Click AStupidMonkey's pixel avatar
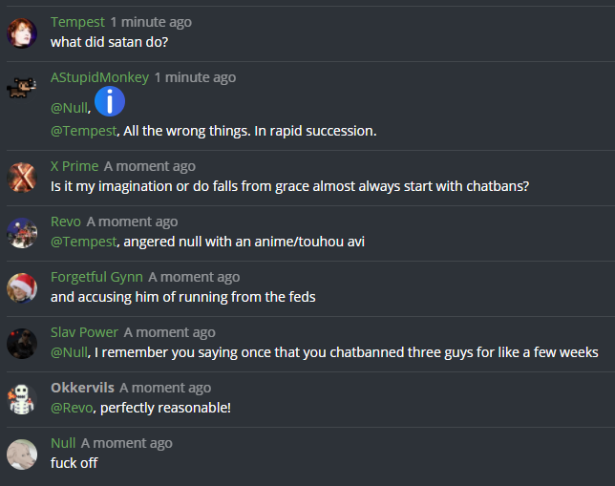 tap(22, 88)
